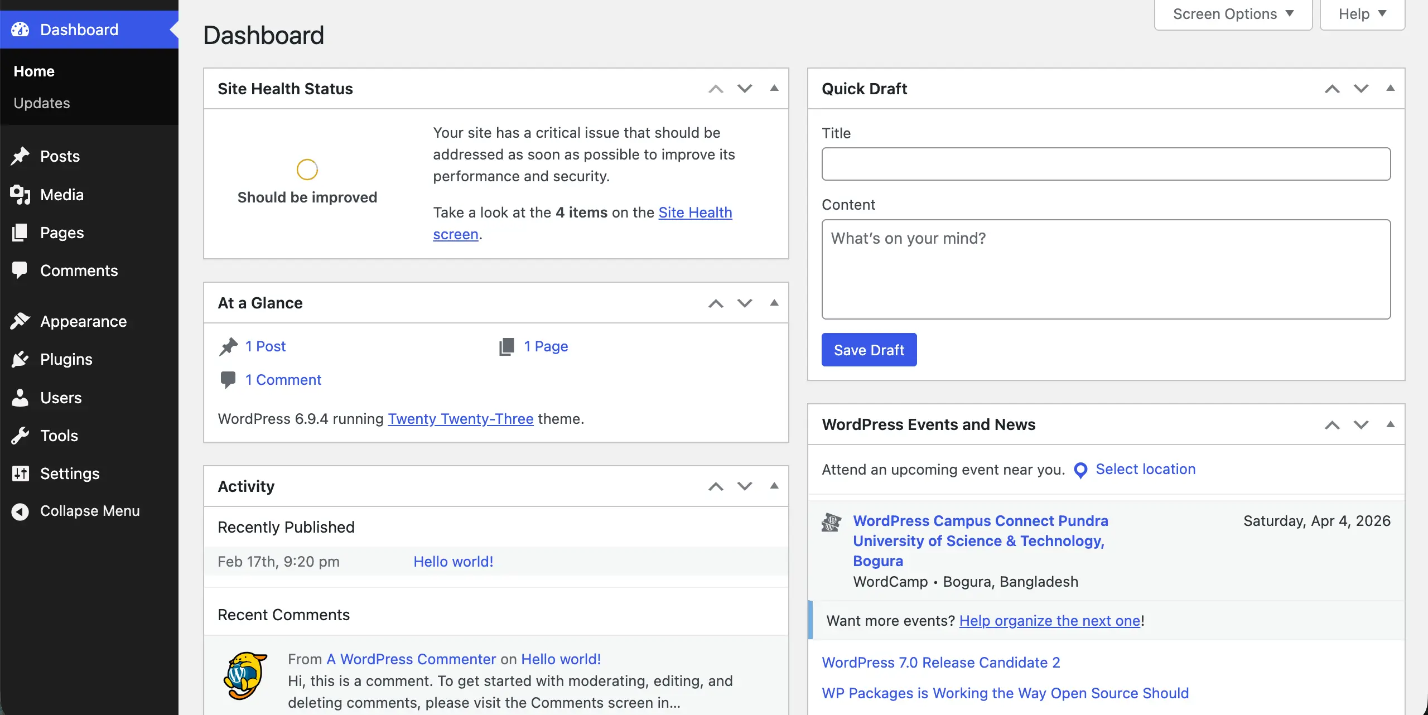This screenshot has height=715, width=1428.
Task: Open the 1 Page link
Action: point(546,346)
